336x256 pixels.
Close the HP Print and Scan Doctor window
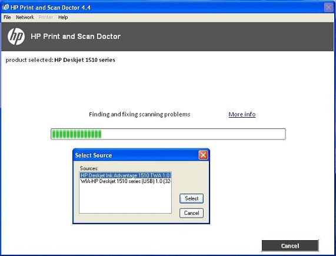tap(328, 8)
